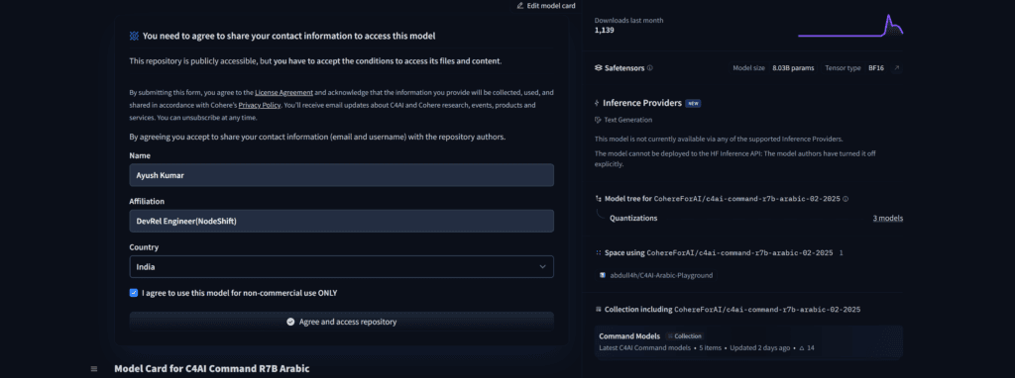The image size is (1015, 378).
Task: Click the Inference Providers lightning icon
Action: click(597, 103)
